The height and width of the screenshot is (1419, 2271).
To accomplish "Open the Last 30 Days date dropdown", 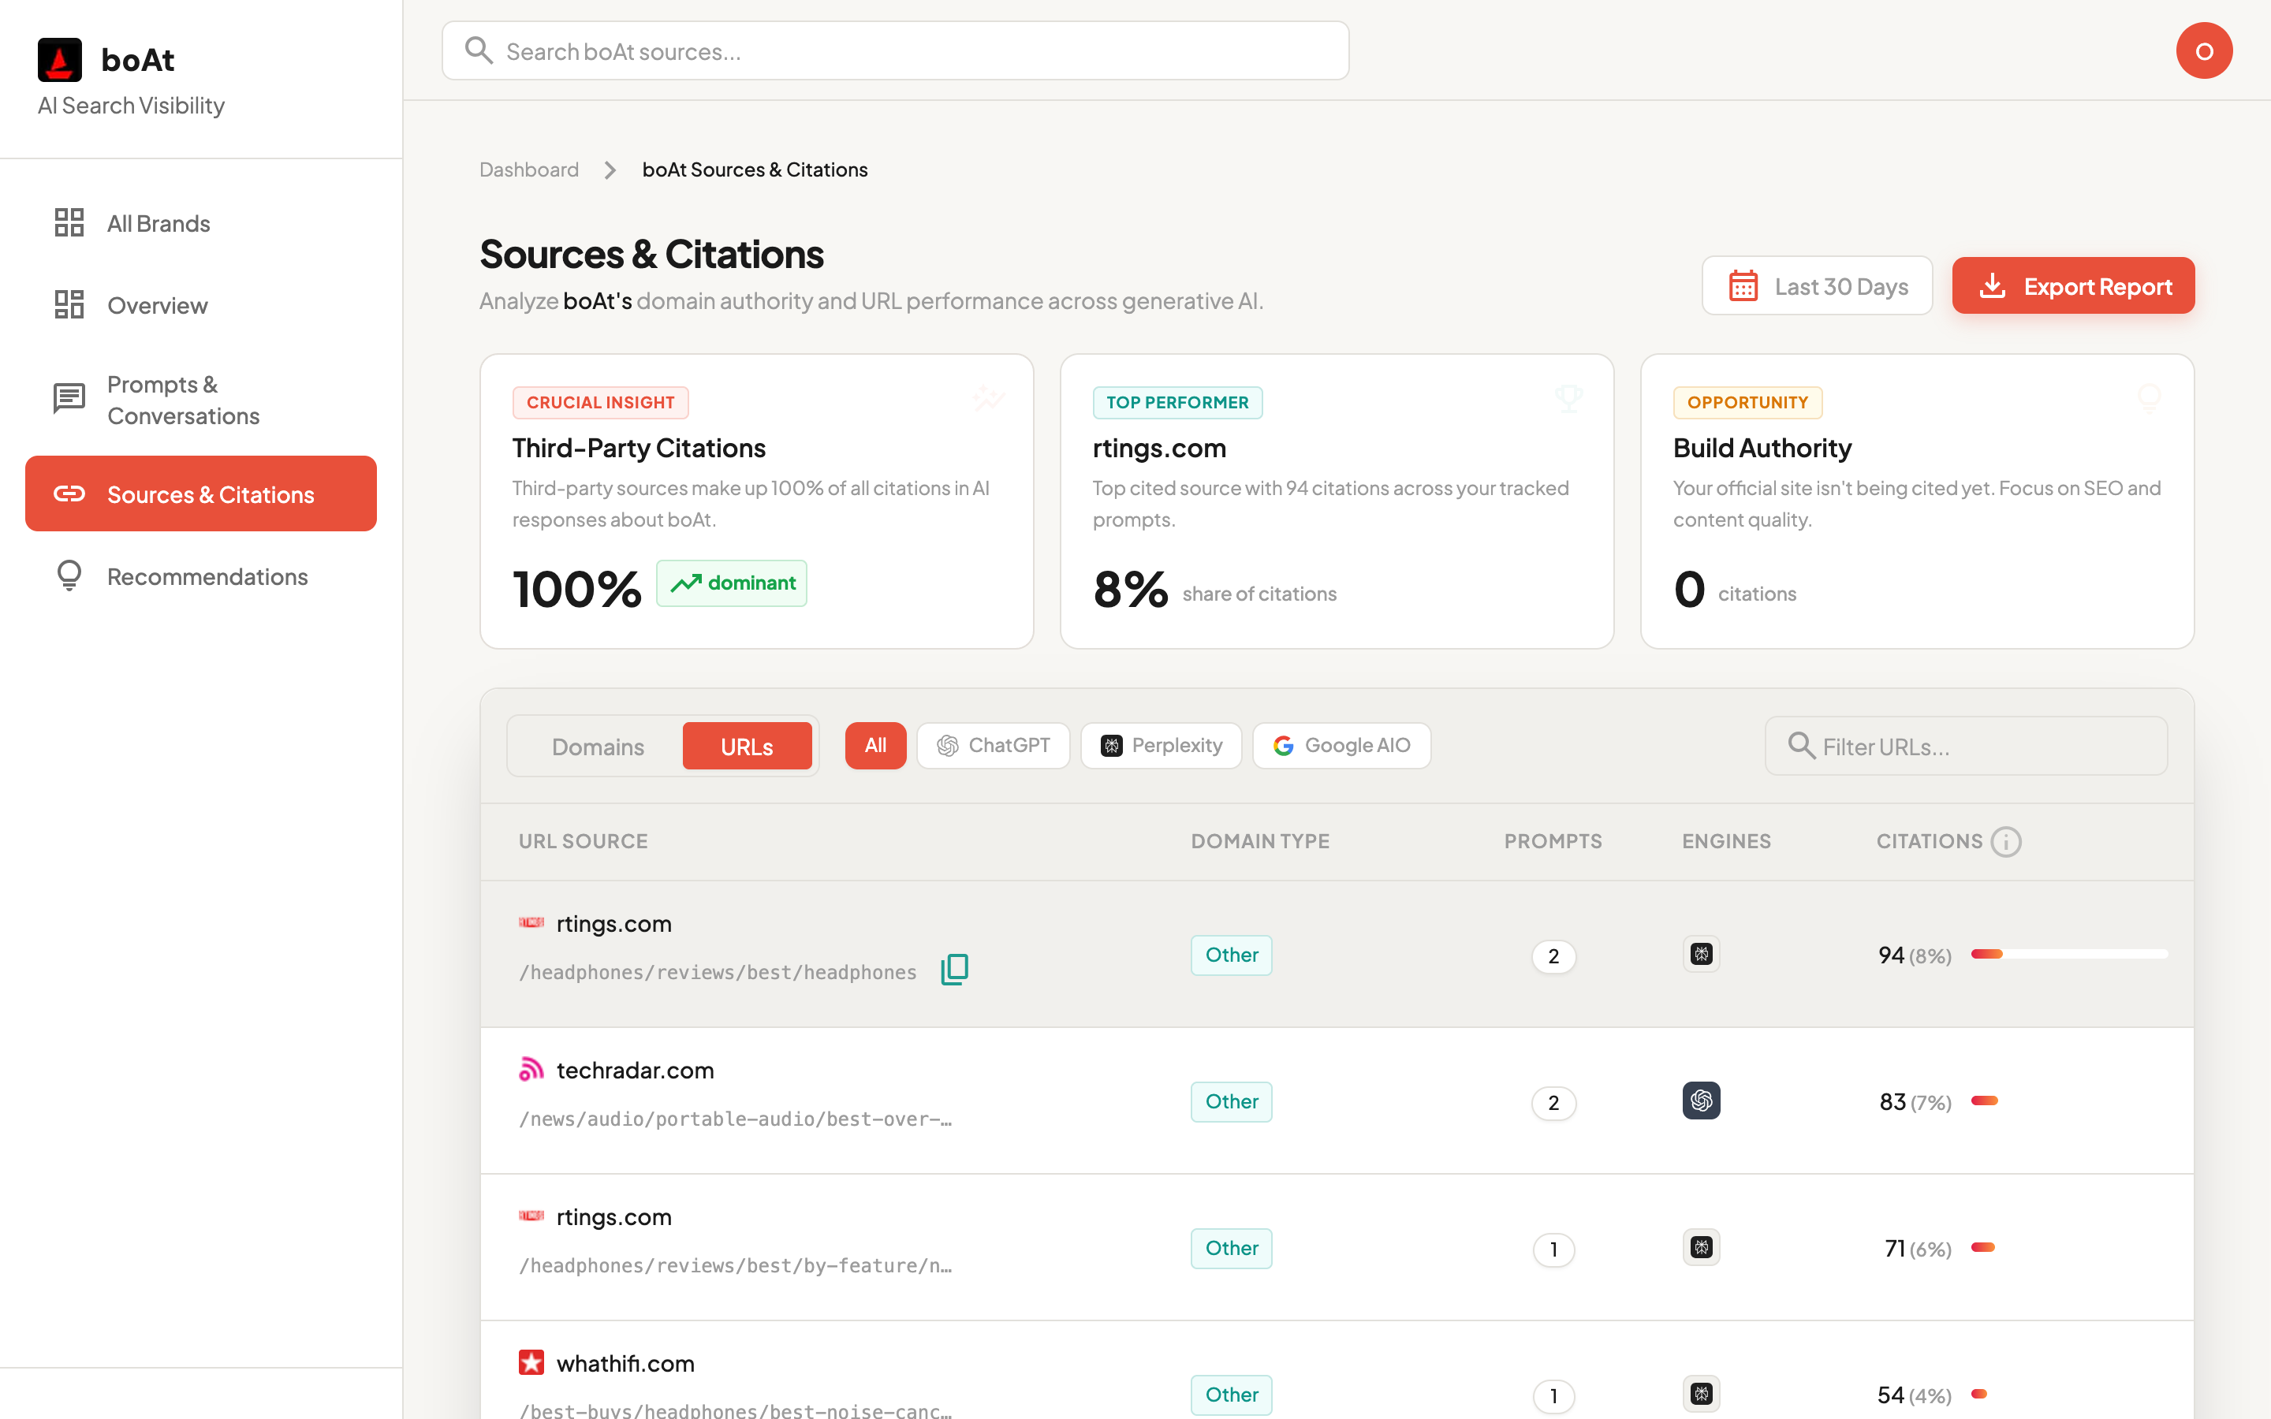I will pos(1817,286).
